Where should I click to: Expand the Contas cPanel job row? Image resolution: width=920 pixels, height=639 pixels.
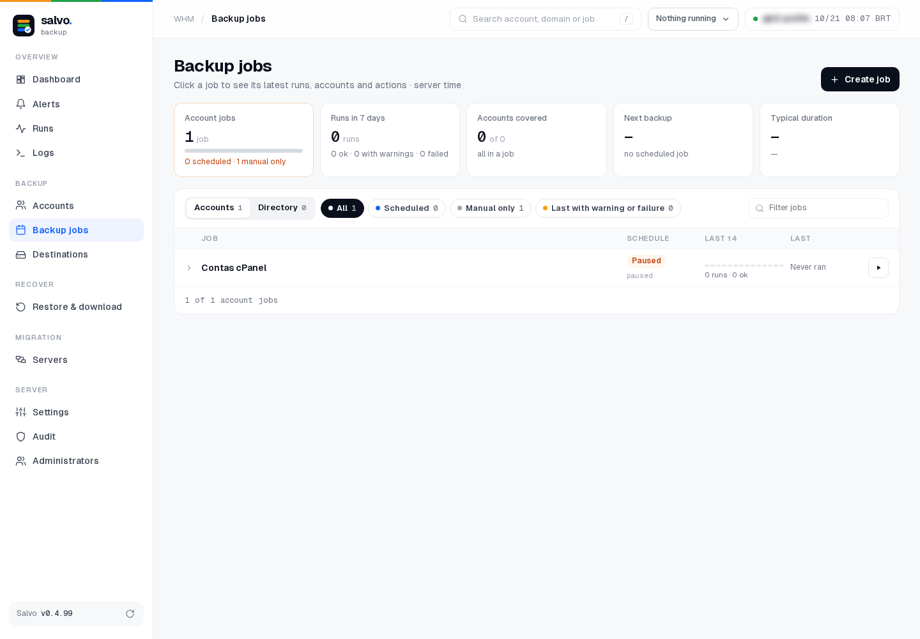(189, 268)
